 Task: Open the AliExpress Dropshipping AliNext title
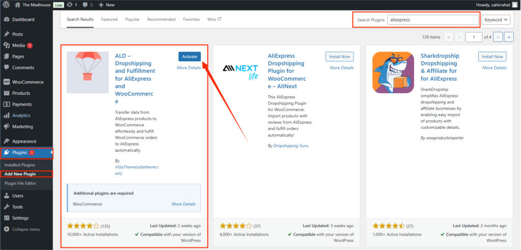(x=287, y=71)
